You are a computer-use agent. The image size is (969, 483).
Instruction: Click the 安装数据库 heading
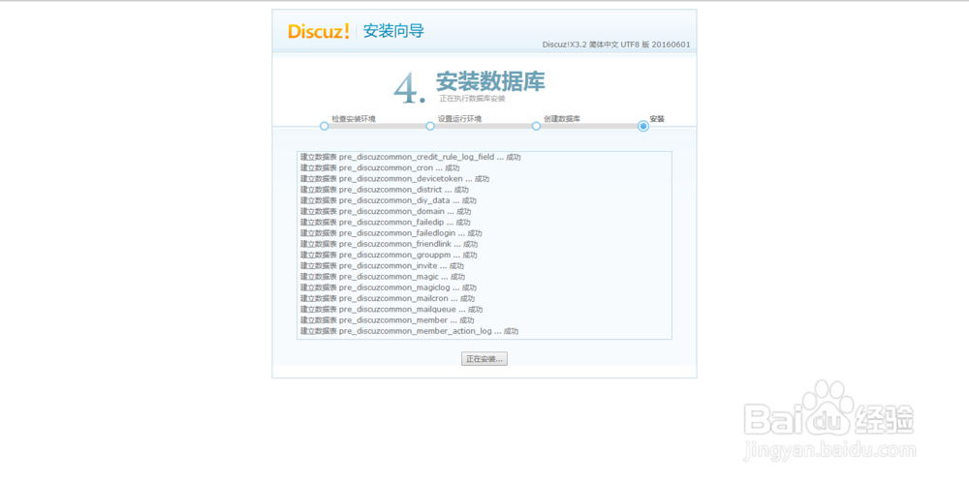click(490, 81)
